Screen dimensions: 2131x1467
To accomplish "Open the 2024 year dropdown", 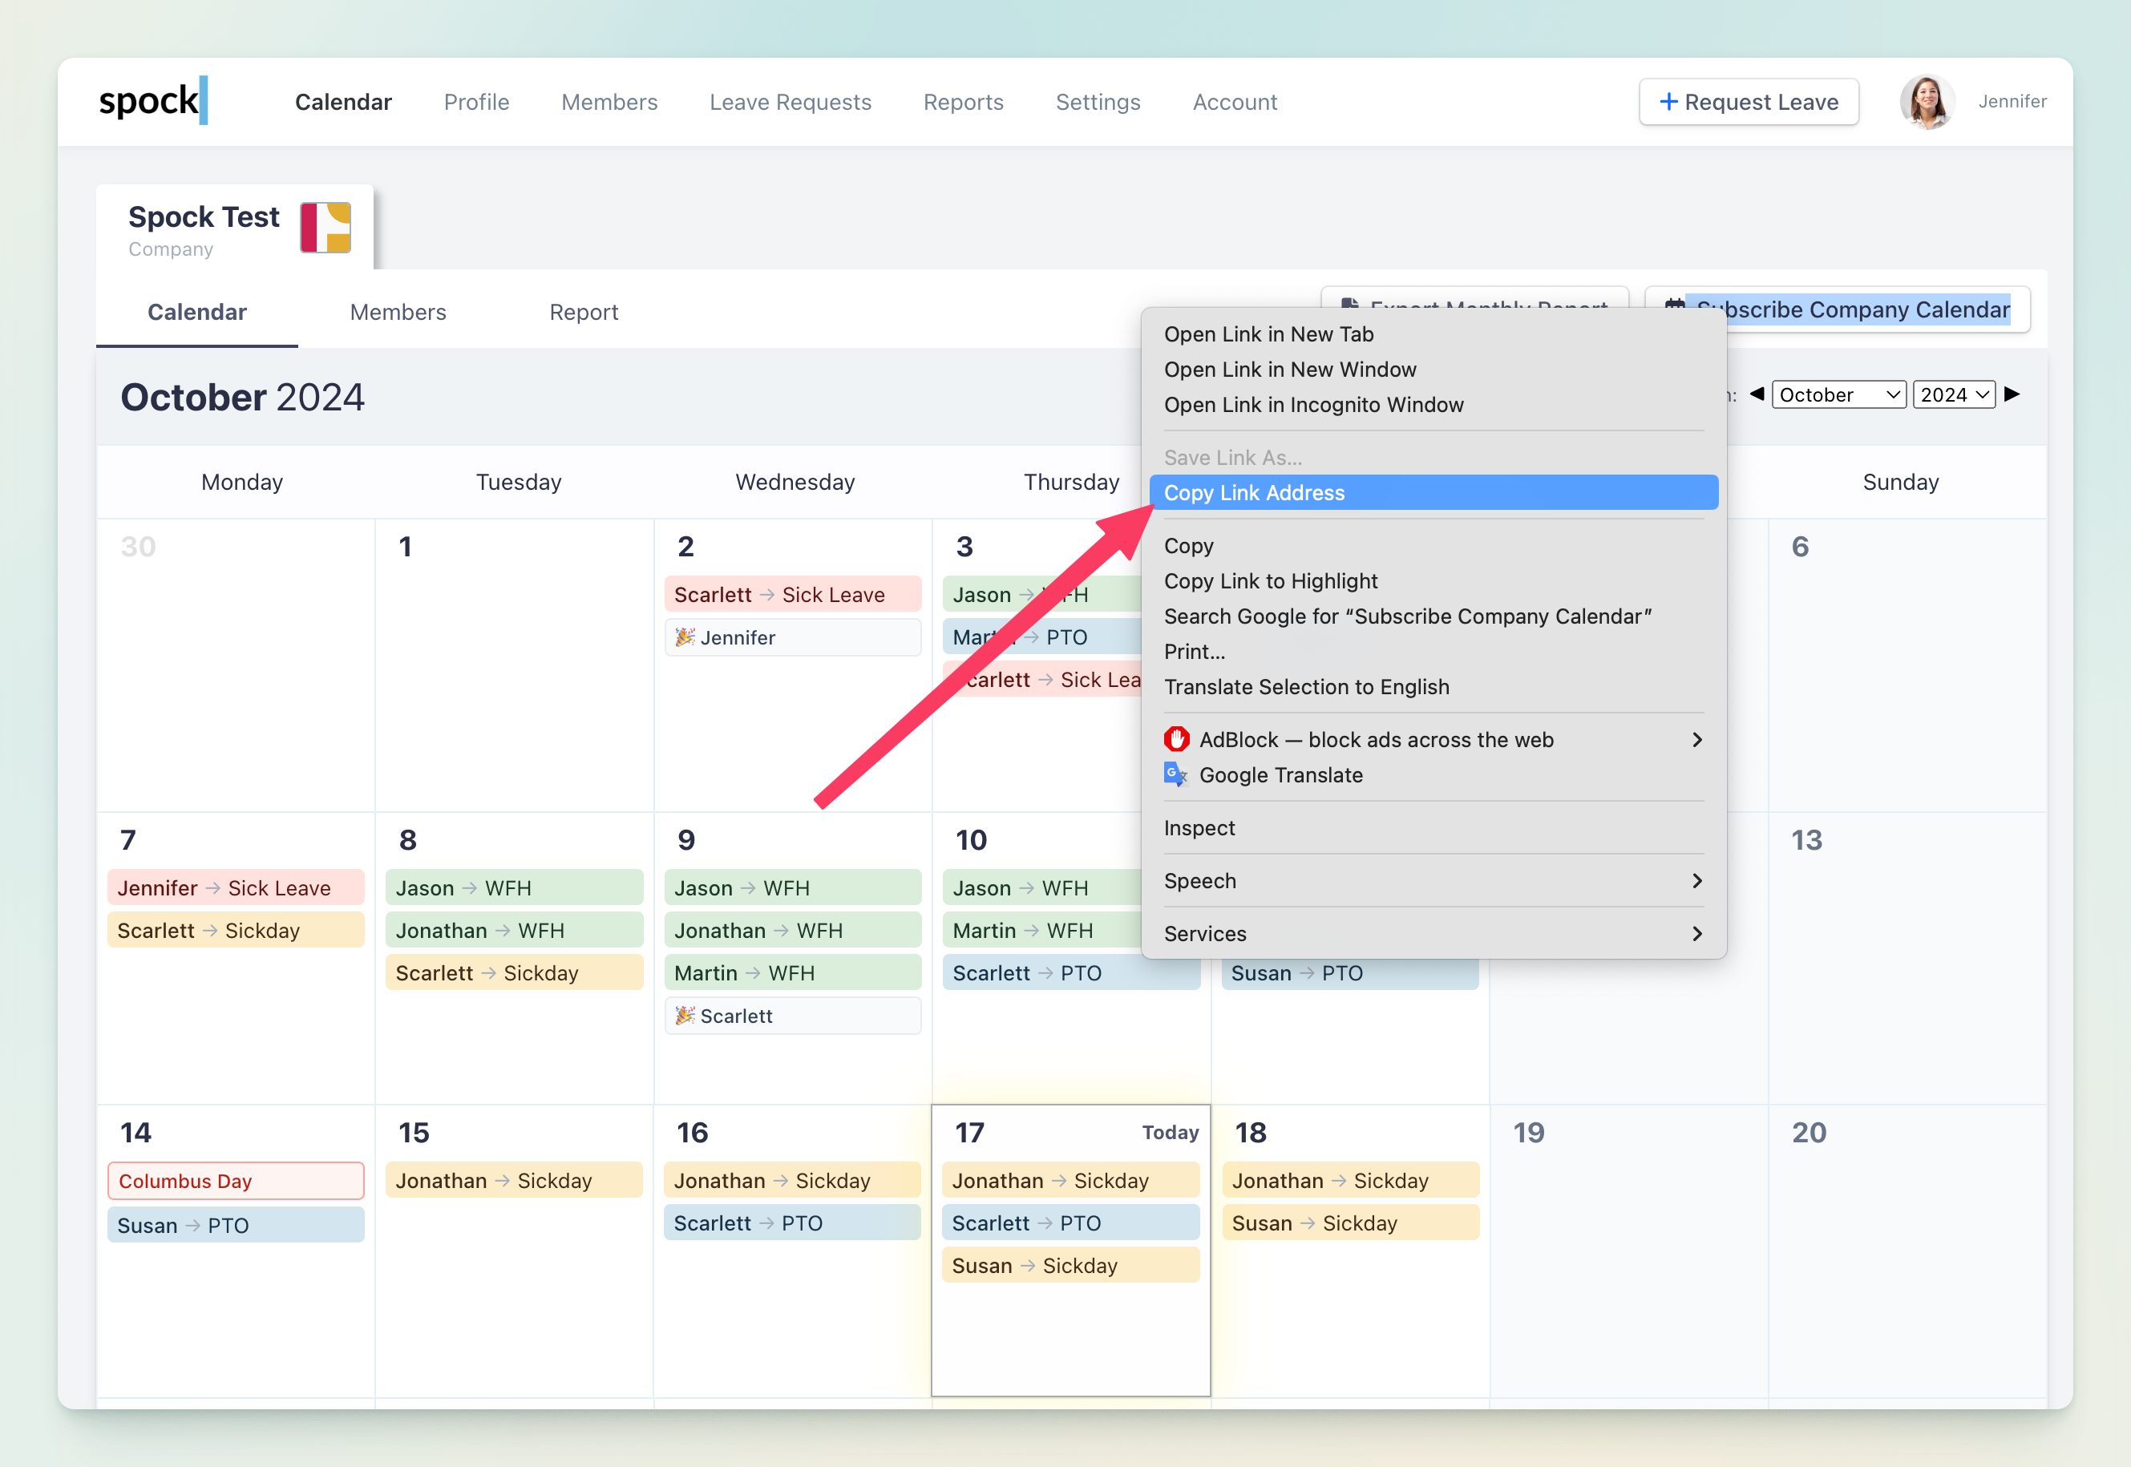I will click(x=1954, y=395).
